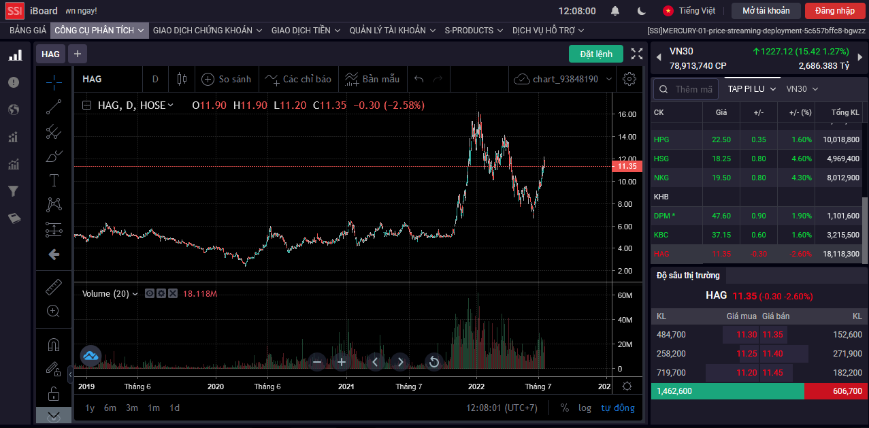This screenshot has width=869, height=428.
Task: Open time axis settings gear
Action: [627, 386]
